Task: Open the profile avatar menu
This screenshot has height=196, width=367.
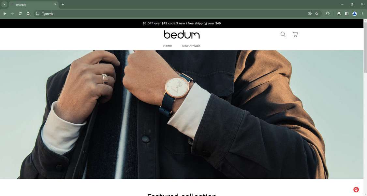Action: click(x=355, y=14)
